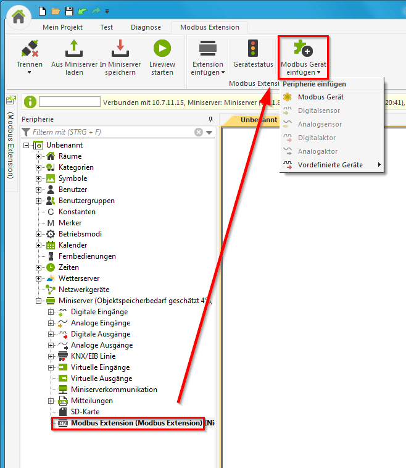Switch to the Mein Projekt tab
The width and height of the screenshot is (406, 468).
(x=62, y=27)
